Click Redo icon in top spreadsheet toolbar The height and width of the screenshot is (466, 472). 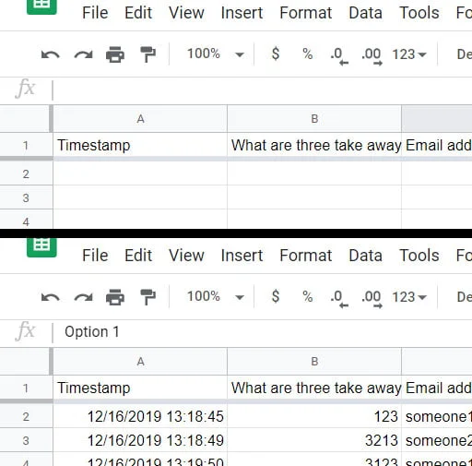coord(83,54)
